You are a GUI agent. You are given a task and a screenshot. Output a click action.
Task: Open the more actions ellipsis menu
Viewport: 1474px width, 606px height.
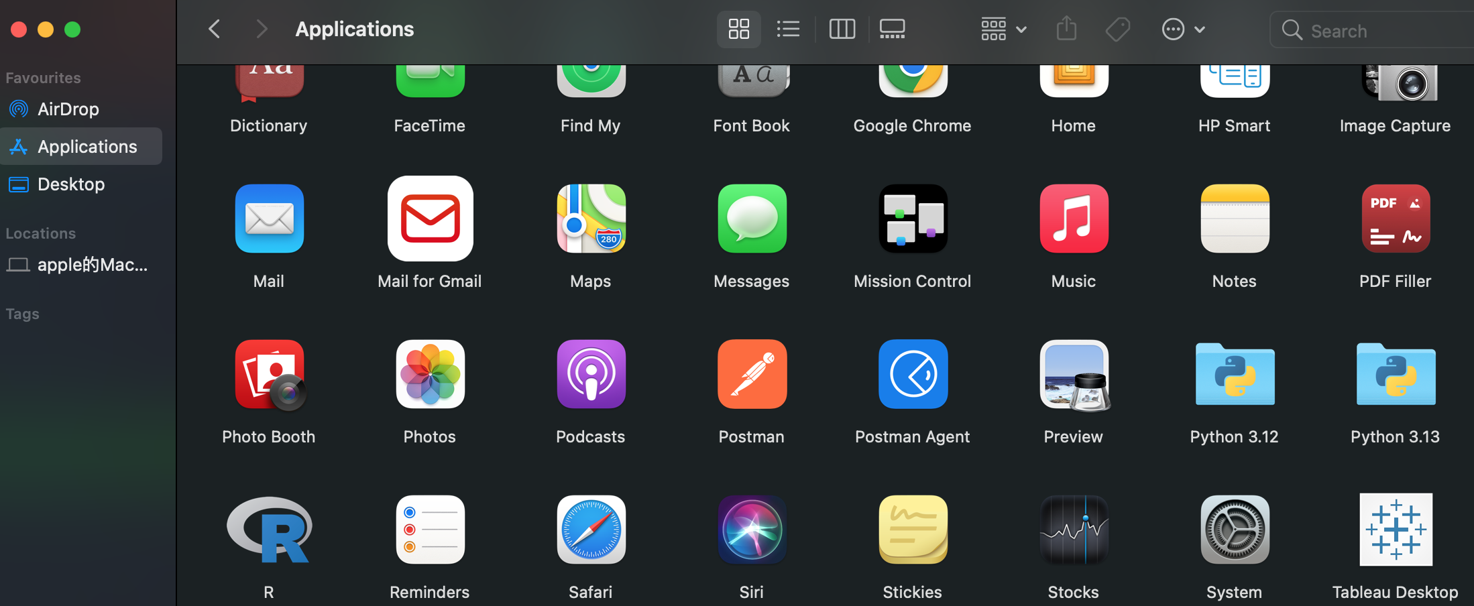click(1183, 29)
